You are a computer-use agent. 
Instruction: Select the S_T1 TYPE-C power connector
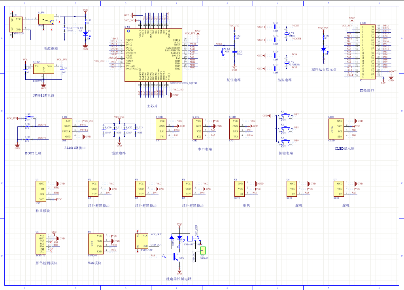tap(16, 24)
